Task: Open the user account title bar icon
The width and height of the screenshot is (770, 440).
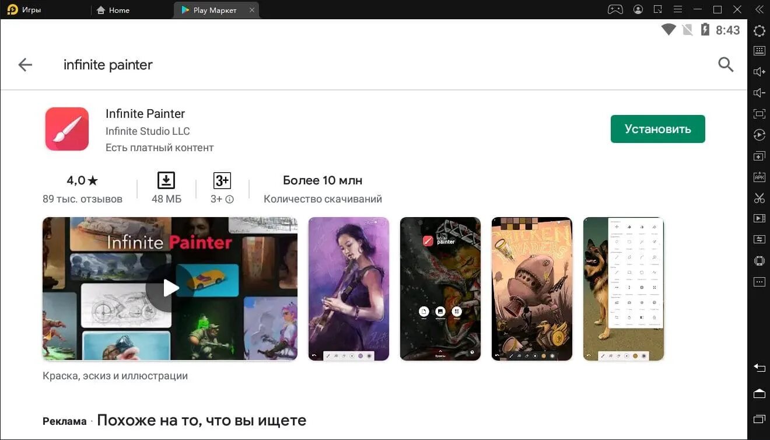Action: (x=638, y=9)
